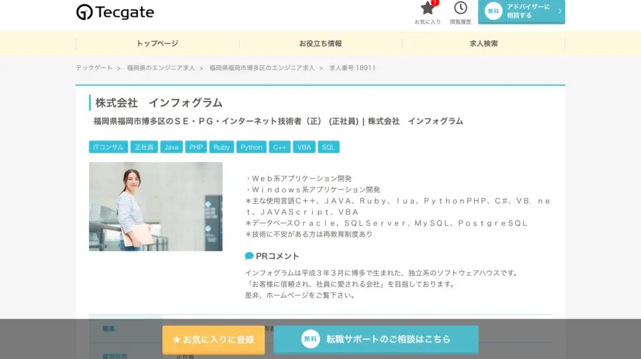Select the ITコンサル tag
The image size is (641, 359).
[x=108, y=147]
